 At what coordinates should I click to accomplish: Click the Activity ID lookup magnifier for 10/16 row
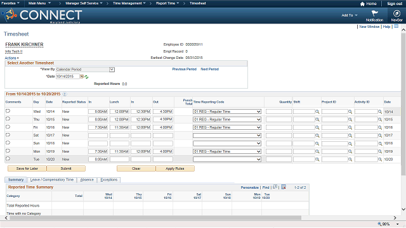click(380, 127)
